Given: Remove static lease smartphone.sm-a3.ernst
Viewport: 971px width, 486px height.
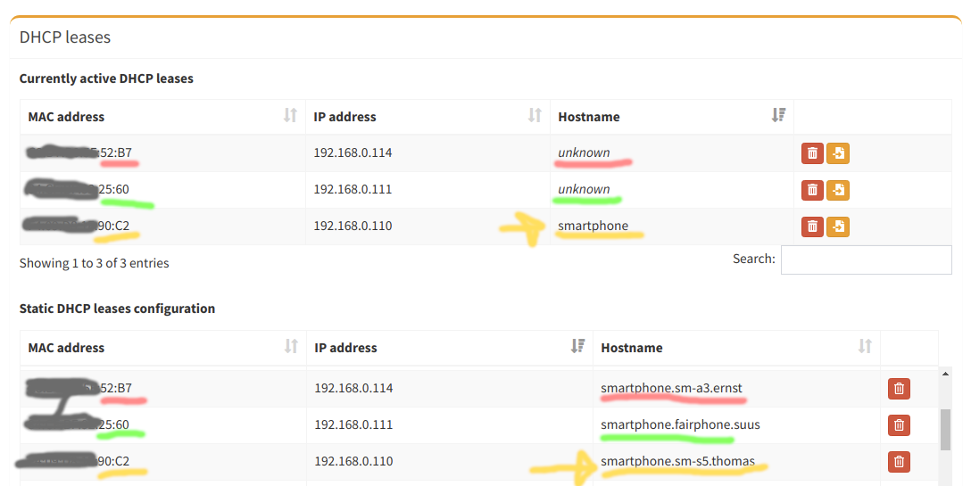Looking at the screenshot, I should [899, 388].
